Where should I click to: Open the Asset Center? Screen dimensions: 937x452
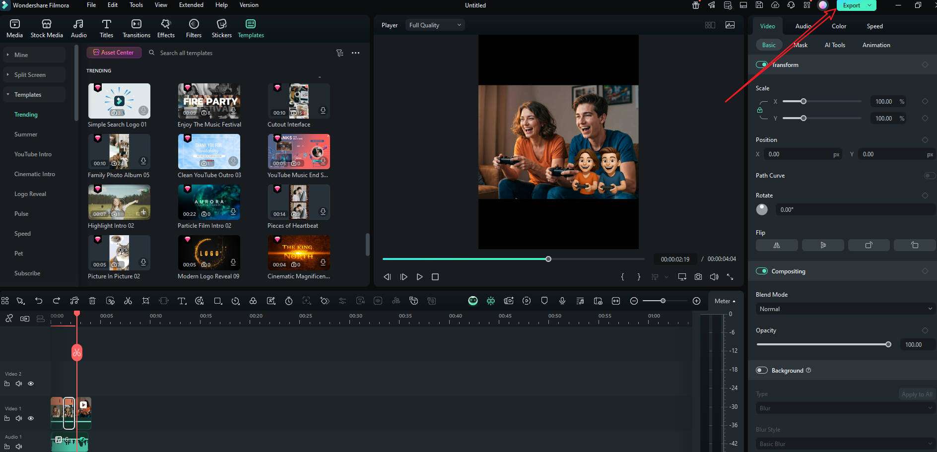[x=114, y=53]
